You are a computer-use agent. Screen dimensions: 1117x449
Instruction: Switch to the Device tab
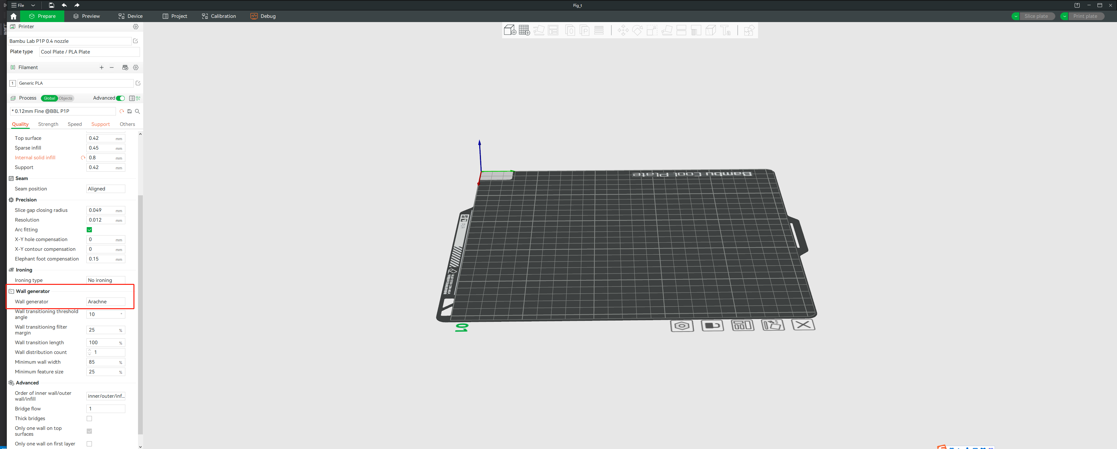(131, 16)
